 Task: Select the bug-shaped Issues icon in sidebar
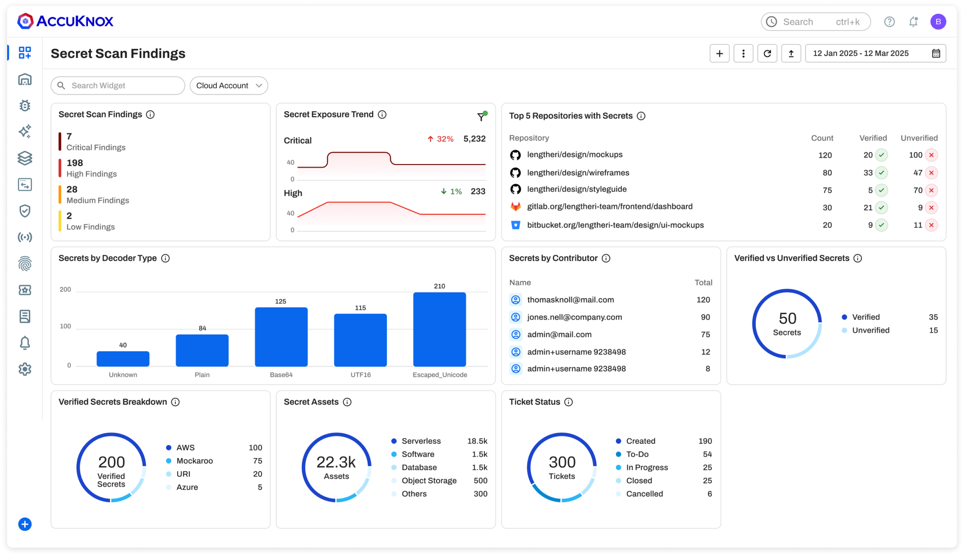(x=25, y=106)
